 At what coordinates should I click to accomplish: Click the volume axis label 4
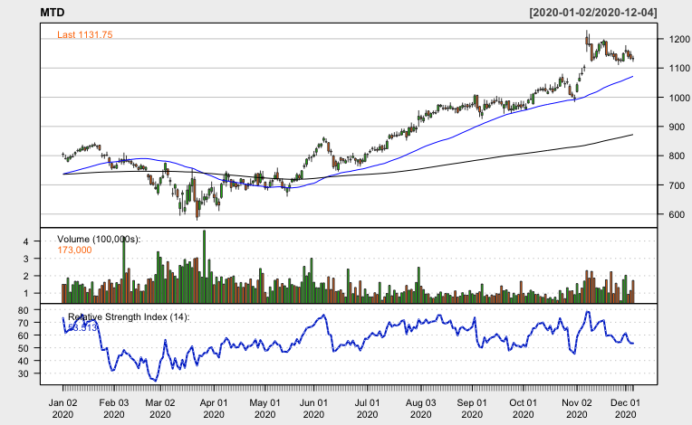tap(25, 241)
